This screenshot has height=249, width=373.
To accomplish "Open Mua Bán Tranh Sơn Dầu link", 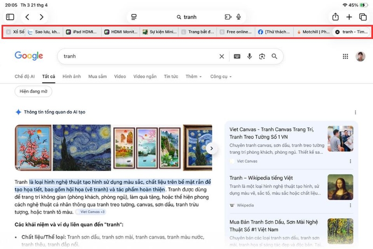I will (x=274, y=226).
